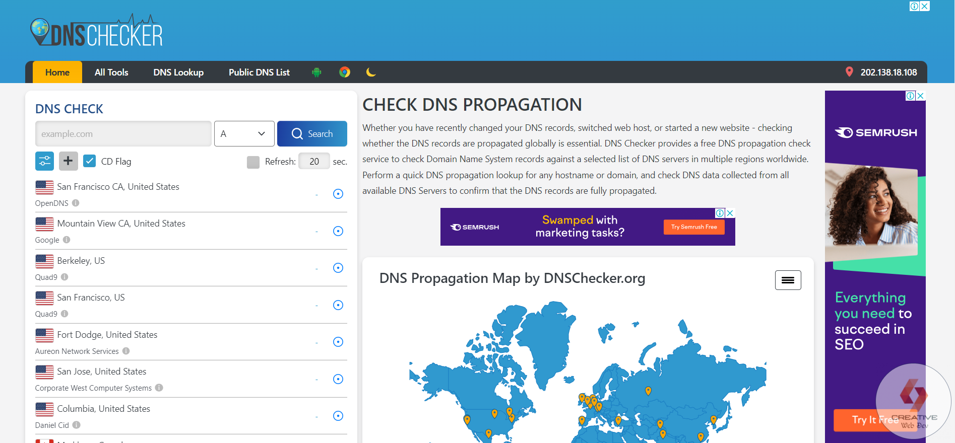Edit the refresh seconds value 20
Screen dimensions: 955x443
314,161
